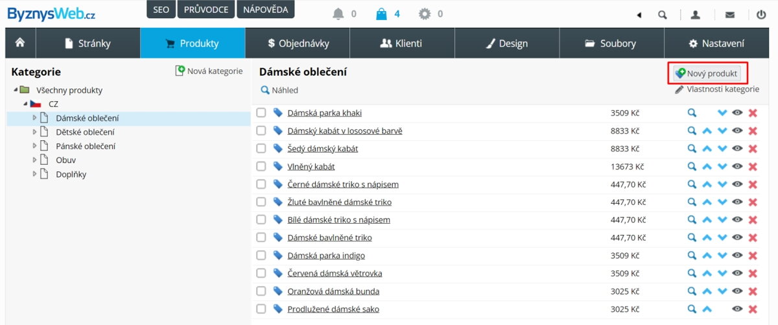
Task: Create a Nová kategorie
Action: (x=209, y=71)
